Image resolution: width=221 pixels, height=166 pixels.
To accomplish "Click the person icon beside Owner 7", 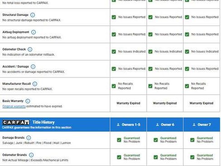I will pyautogui.click(x=194, y=125).
